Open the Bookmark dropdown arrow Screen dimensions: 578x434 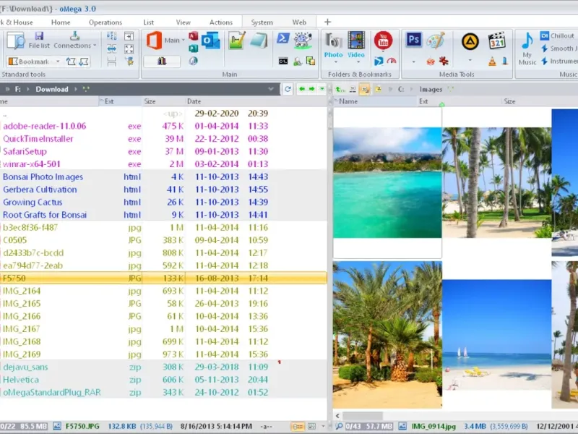(x=58, y=61)
